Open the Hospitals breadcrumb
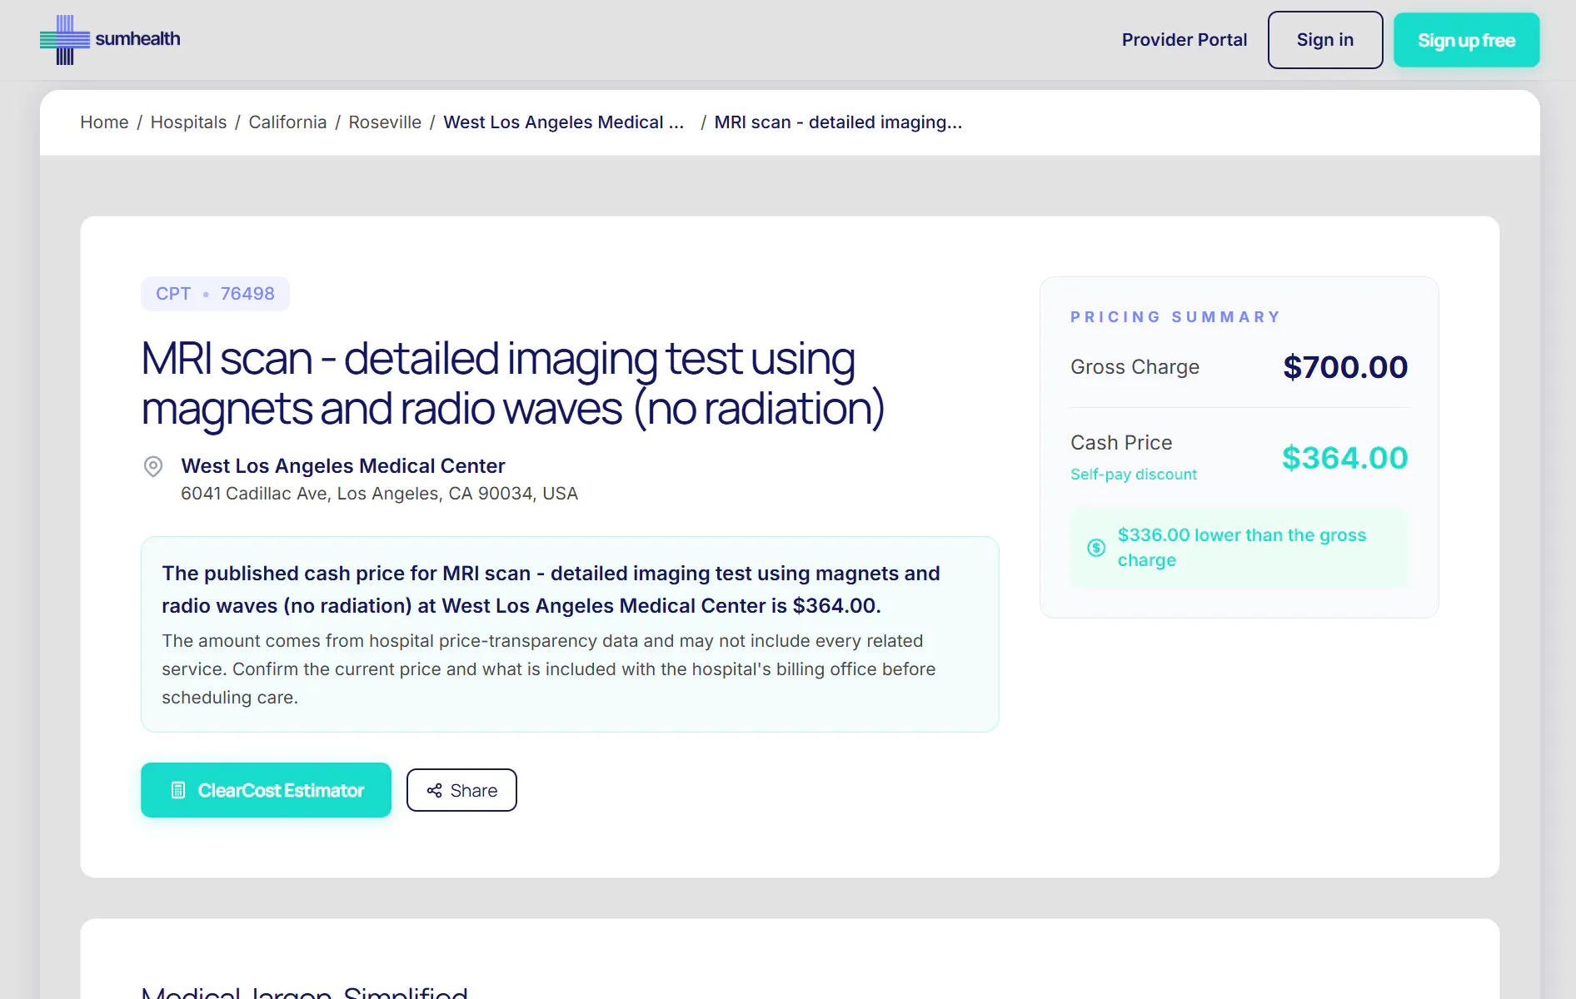Viewport: 1576px width, 999px height. 188,122
